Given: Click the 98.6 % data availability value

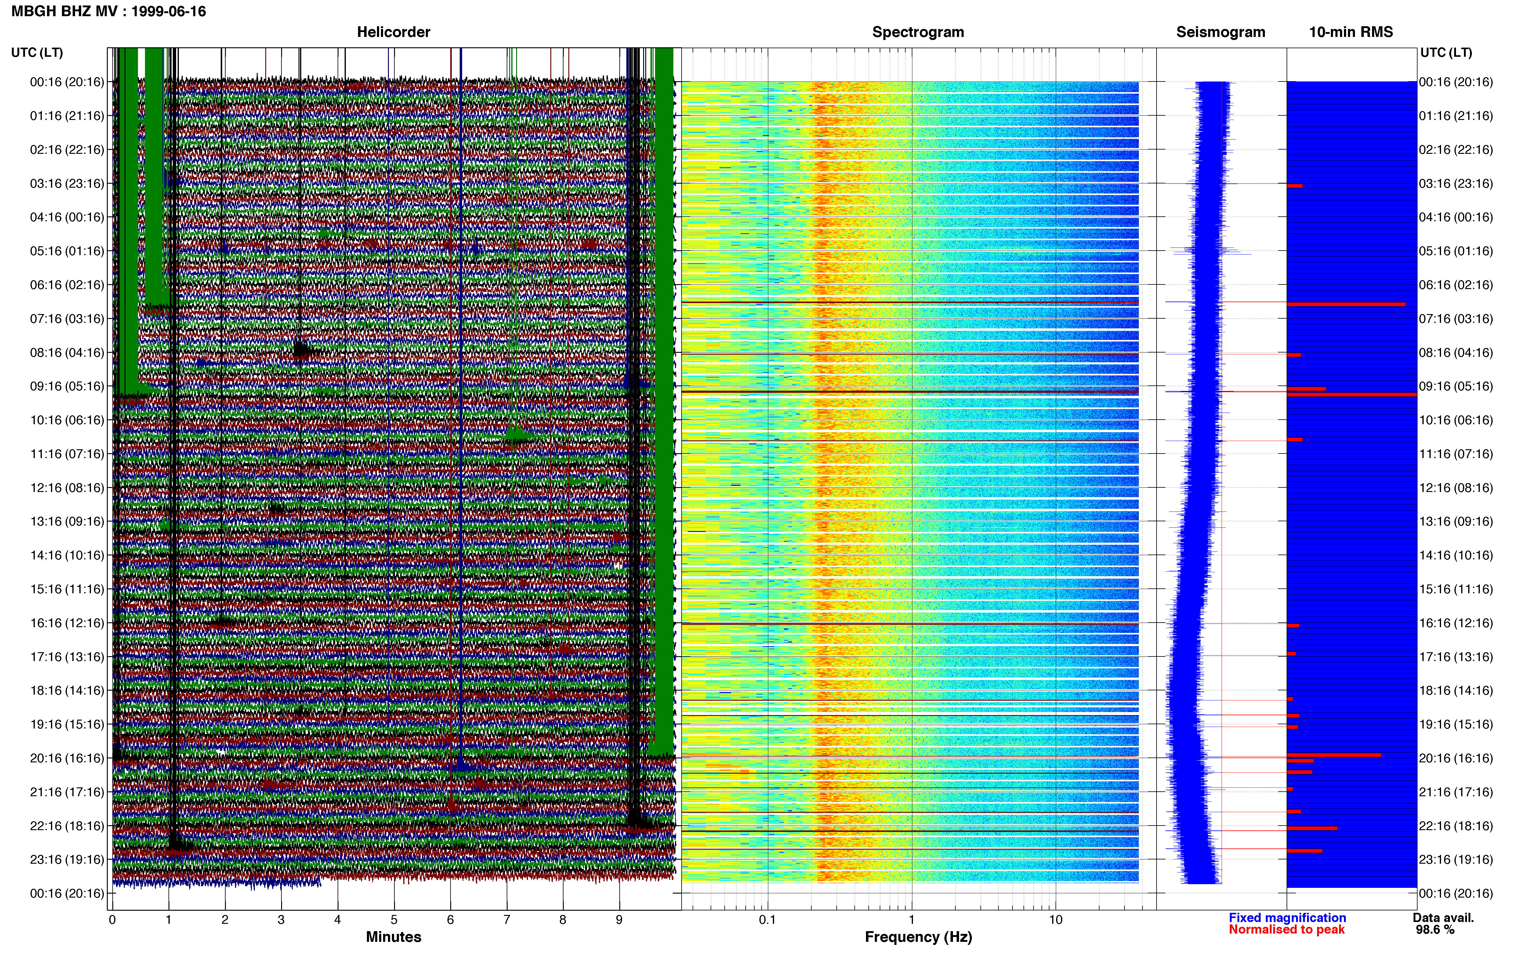Looking at the screenshot, I should pos(1435,930).
